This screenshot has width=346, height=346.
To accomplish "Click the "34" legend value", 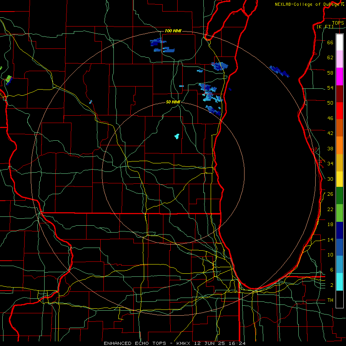I will (x=330, y=163).
